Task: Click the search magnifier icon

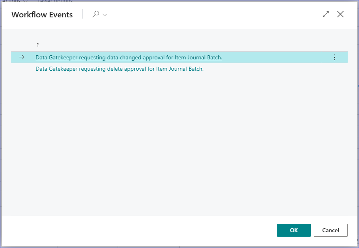Action: pos(96,15)
